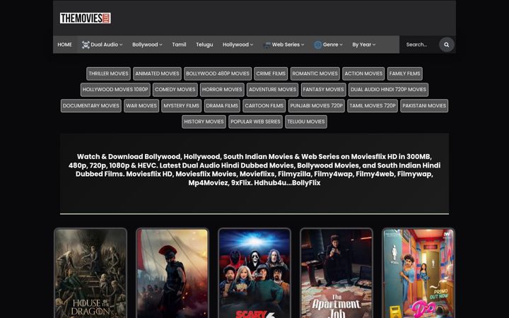
Task: Open the Crime Films category
Action: (271, 73)
